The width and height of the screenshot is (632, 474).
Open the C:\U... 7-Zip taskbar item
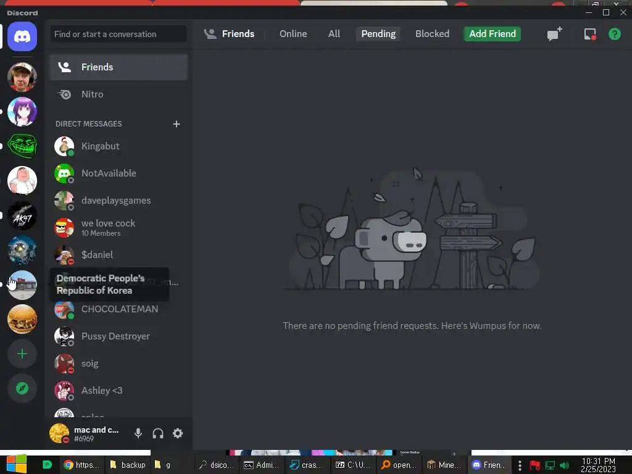point(353,465)
